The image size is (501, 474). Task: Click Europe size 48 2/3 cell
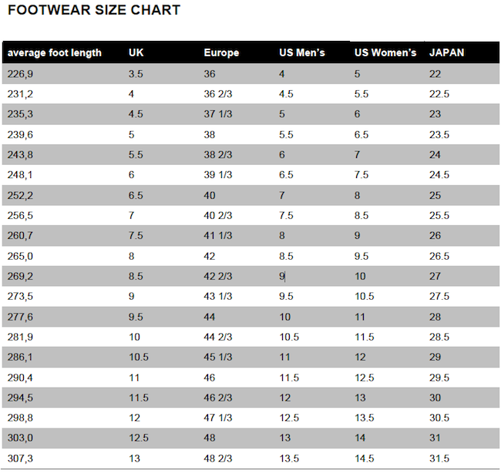coord(218,459)
